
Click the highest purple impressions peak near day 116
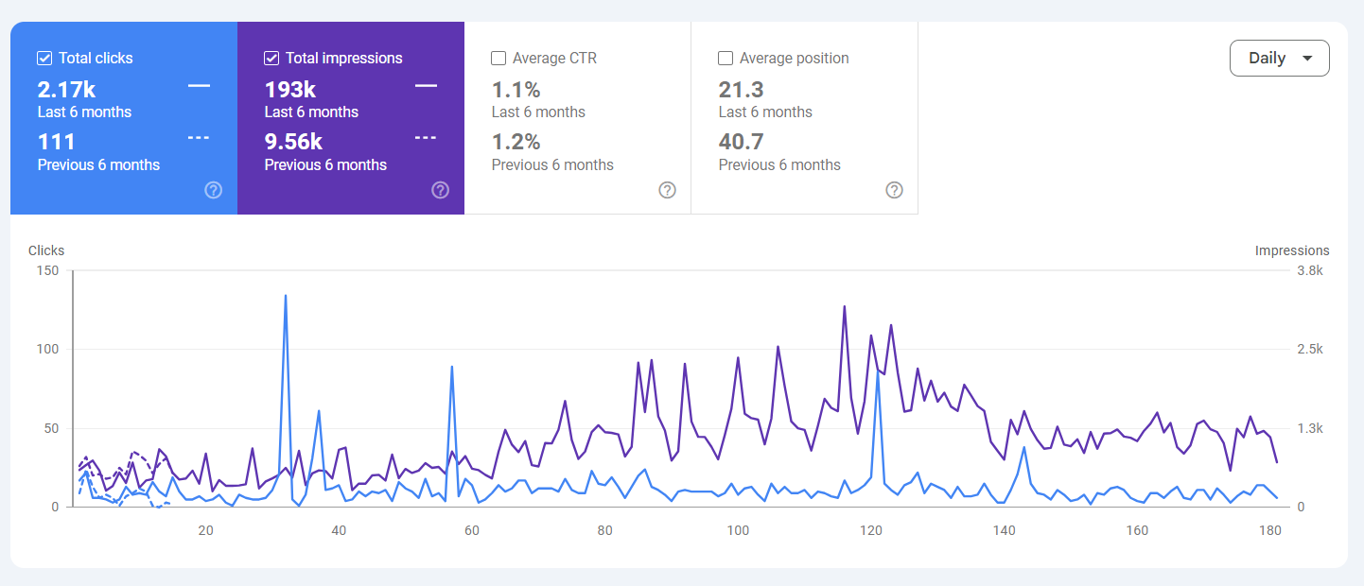coord(844,307)
